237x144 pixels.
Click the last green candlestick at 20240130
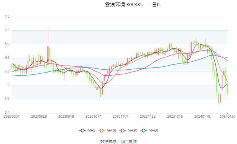point(227,89)
